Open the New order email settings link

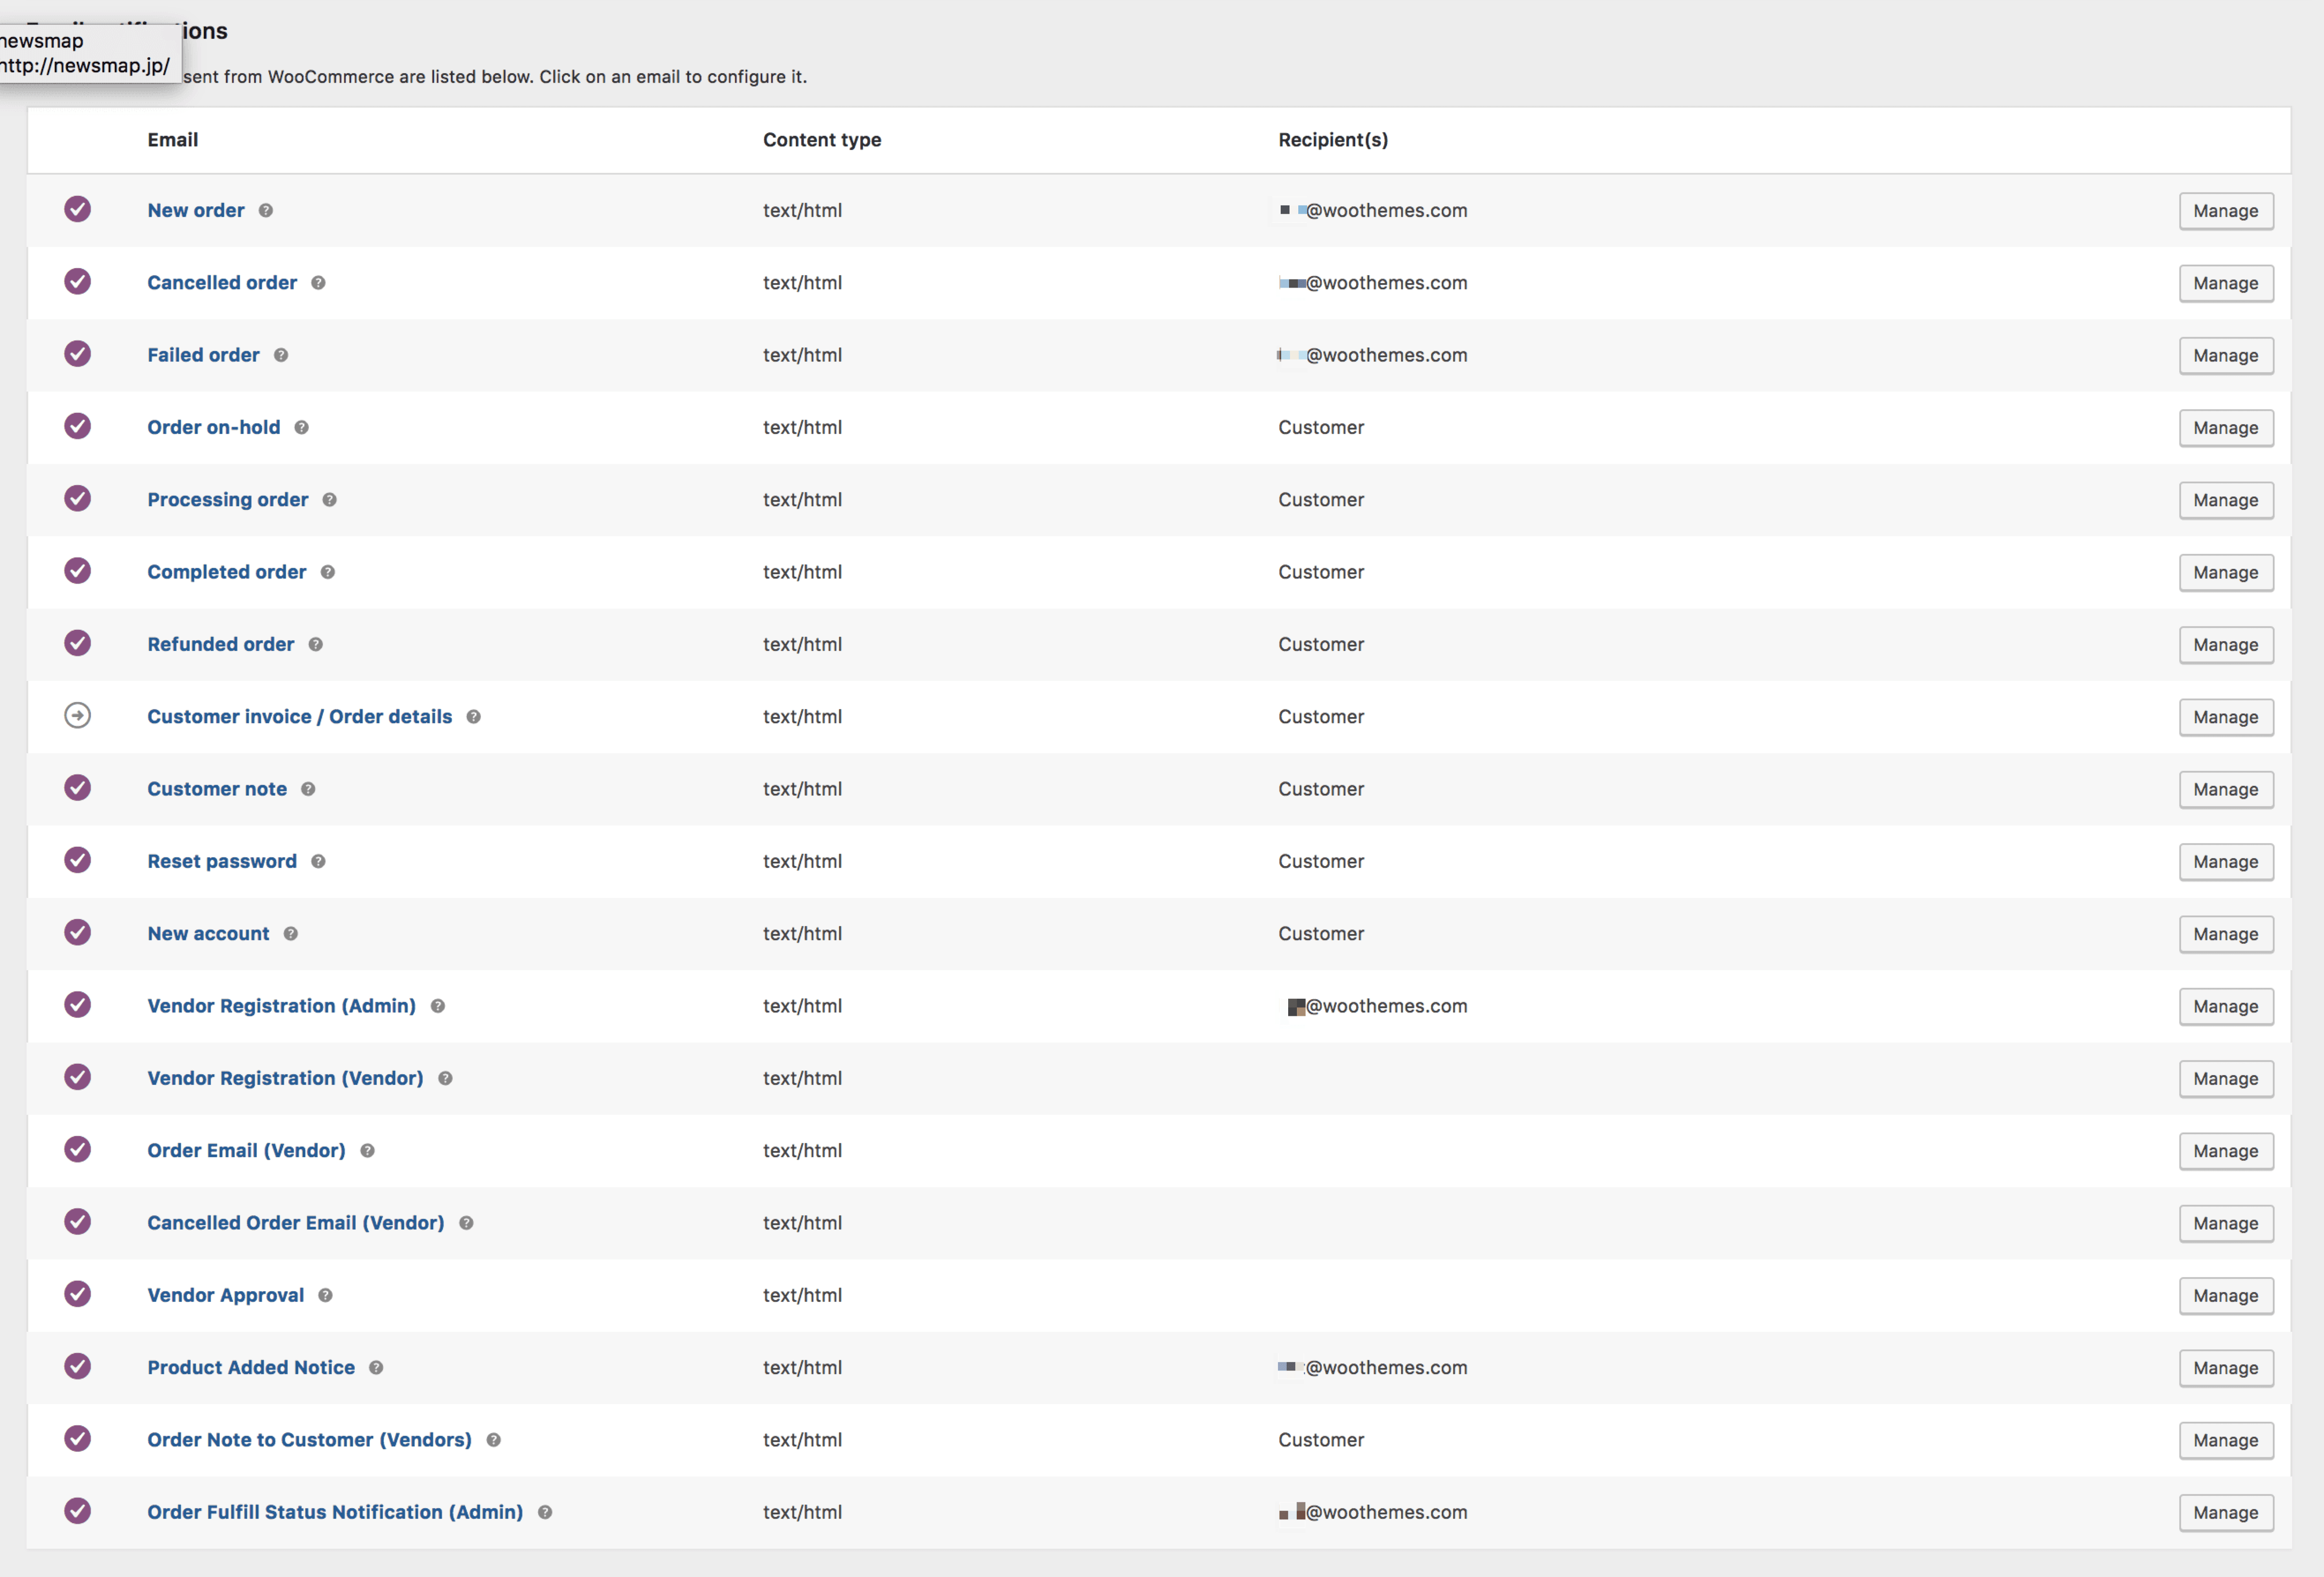pos(196,211)
